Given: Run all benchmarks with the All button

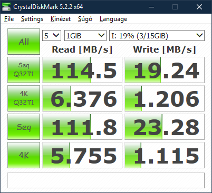Looking at the screenshot, I should point(24,42).
